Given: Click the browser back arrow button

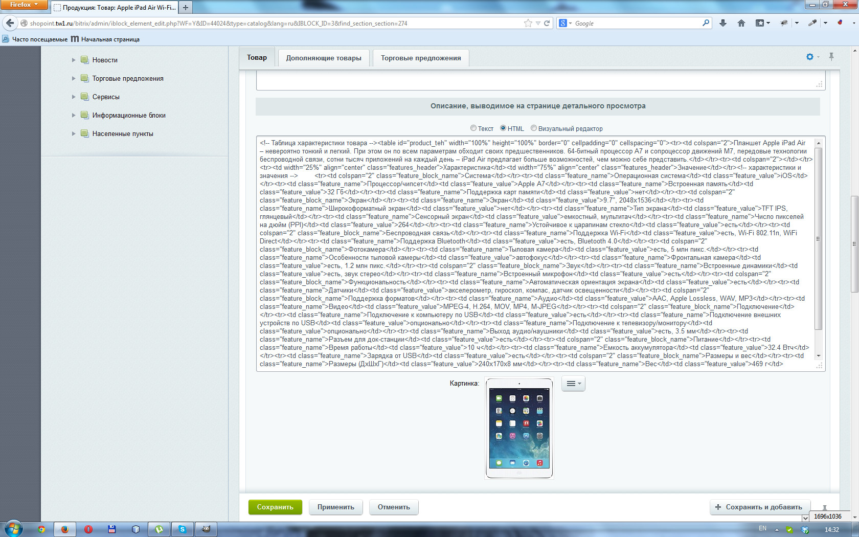Looking at the screenshot, I should (10, 23).
